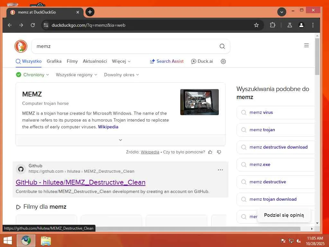The image size is (329, 247).
Task: Expand the MEMZ info box chevron
Action: tap(120, 140)
